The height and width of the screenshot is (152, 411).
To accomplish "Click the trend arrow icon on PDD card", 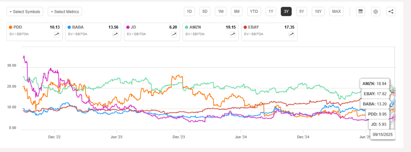I will click(57, 34).
